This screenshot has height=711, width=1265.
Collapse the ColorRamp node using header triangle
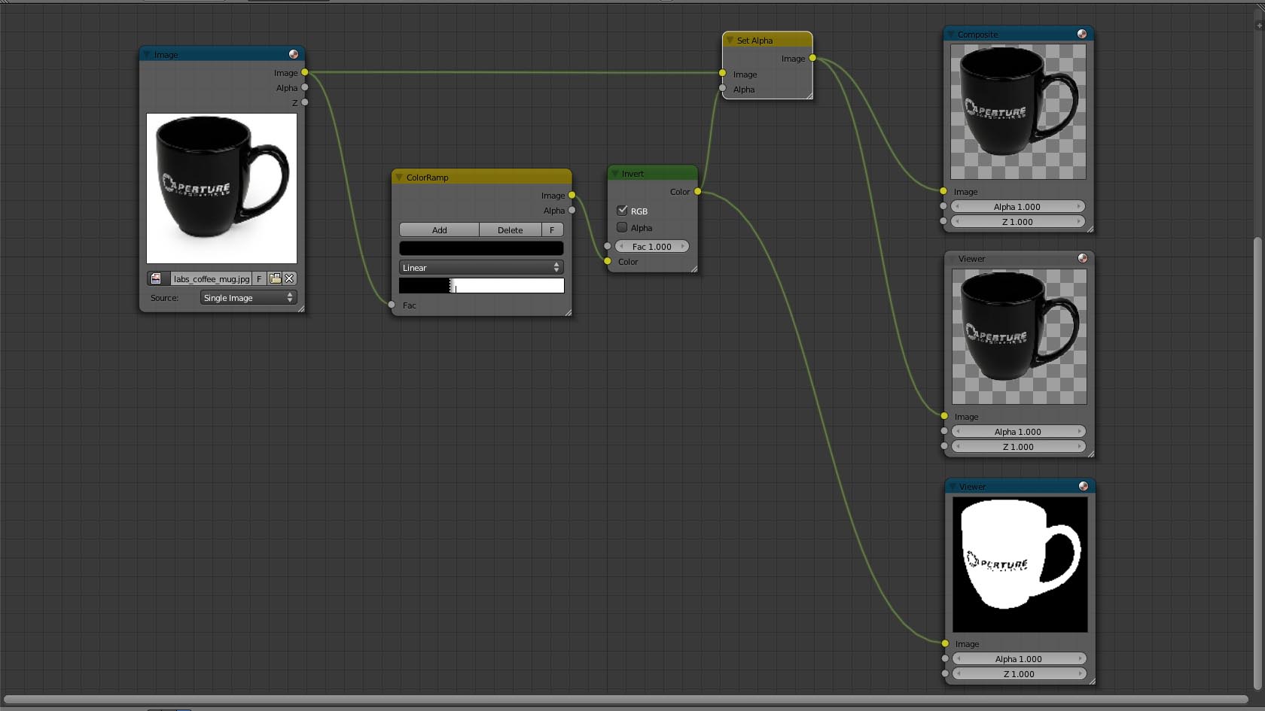399,178
